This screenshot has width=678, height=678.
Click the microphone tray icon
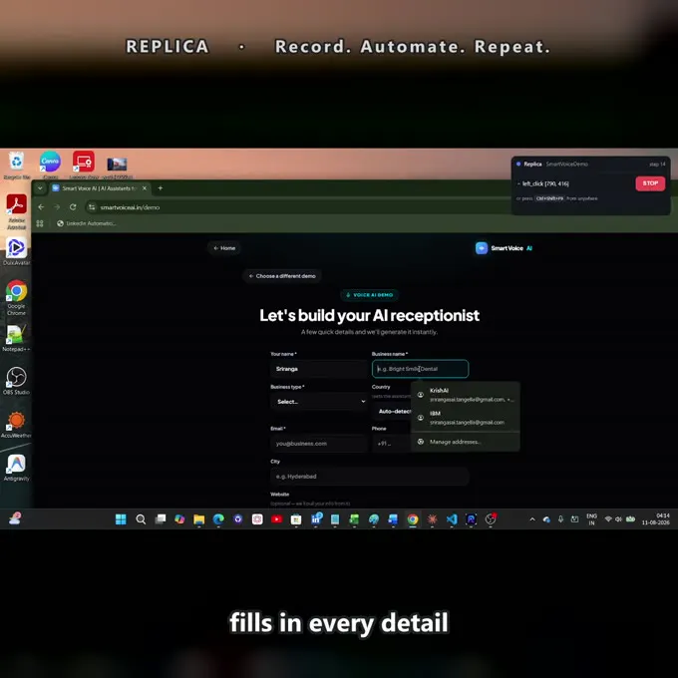click(560, 518)
